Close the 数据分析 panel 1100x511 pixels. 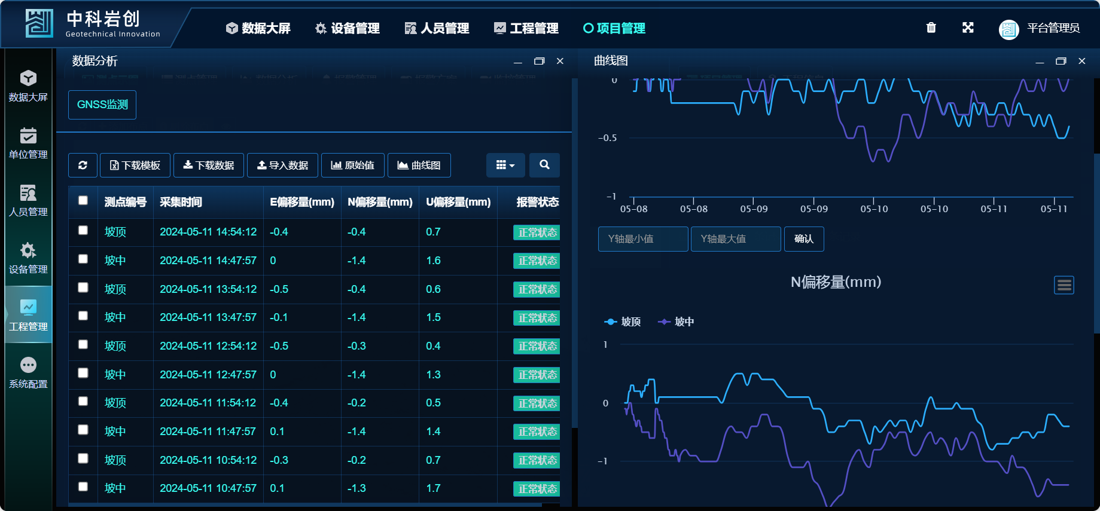[x=560, y=61]
